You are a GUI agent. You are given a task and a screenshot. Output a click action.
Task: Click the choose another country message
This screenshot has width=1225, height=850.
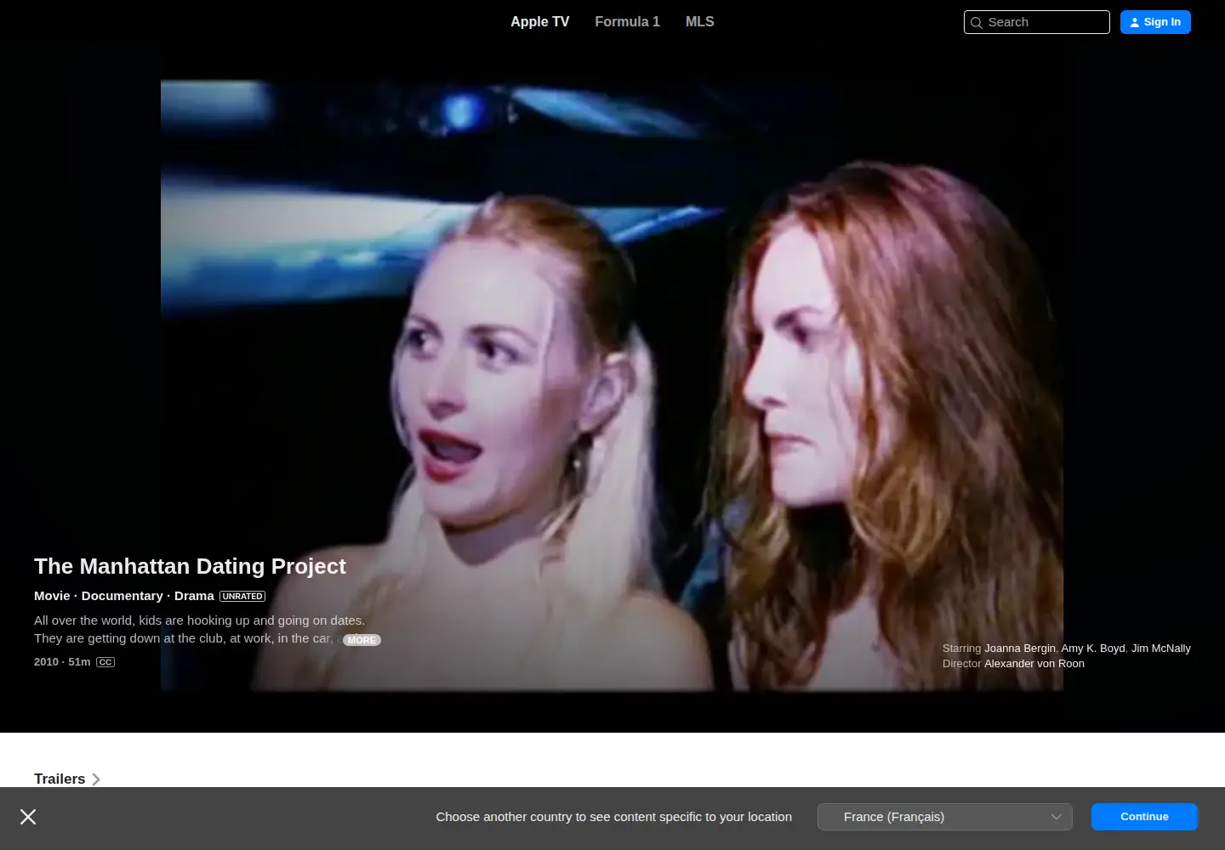pyautogui.click(x=613, y=817)
